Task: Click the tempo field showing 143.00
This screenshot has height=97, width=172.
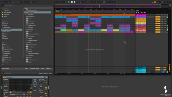Action: tap(13, 2)
